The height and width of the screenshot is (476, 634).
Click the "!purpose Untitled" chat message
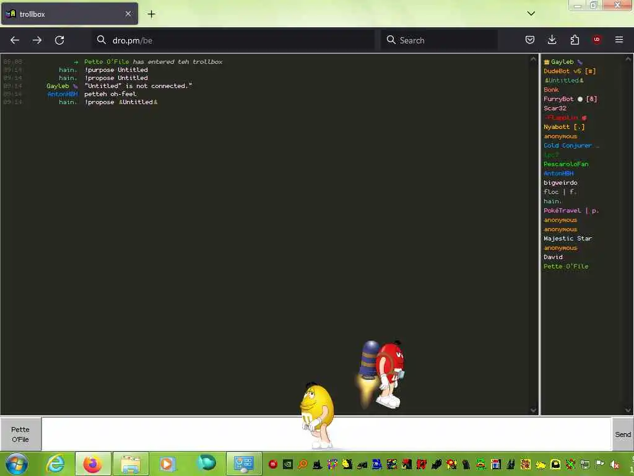116,70
